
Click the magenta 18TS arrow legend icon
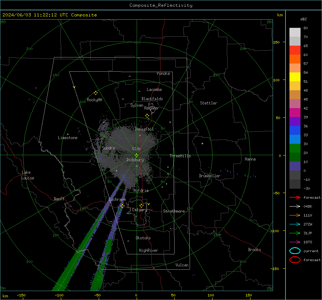(x=295, y=242)
